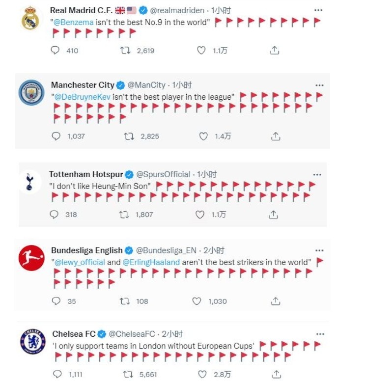This screenshot has width=365, height=381.
Task: Share the Manchester City tweet
Action: (x=276, y=136)
